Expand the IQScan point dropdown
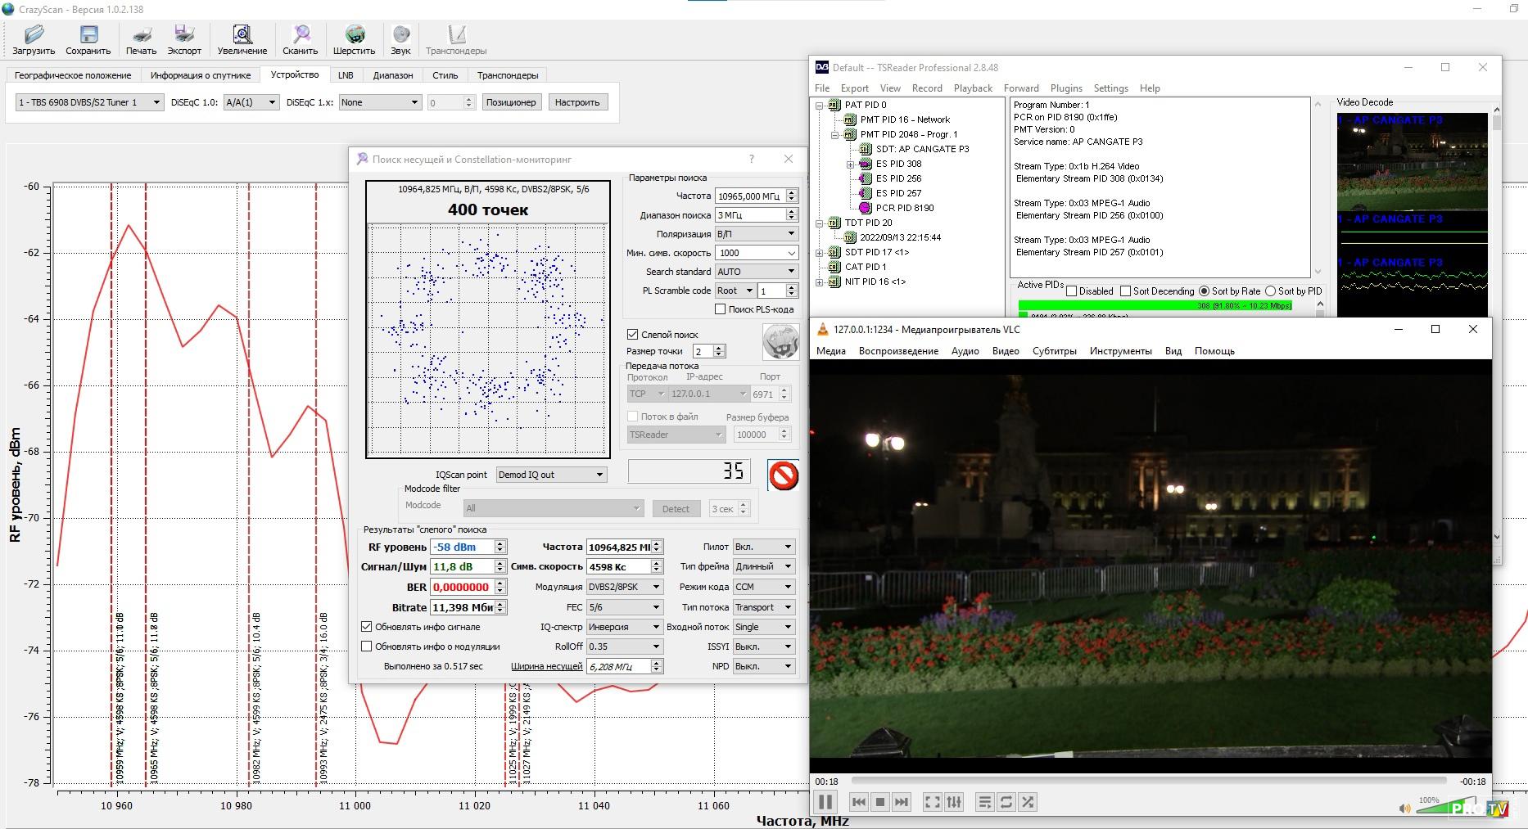This screenshot has width=1528, height=829. [551, 475]
